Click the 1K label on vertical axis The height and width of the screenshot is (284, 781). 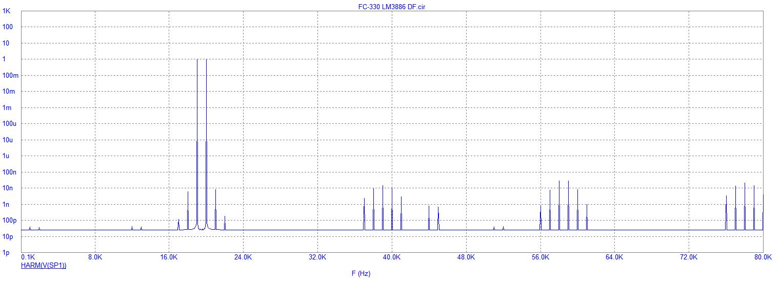[x=7, y=11]
